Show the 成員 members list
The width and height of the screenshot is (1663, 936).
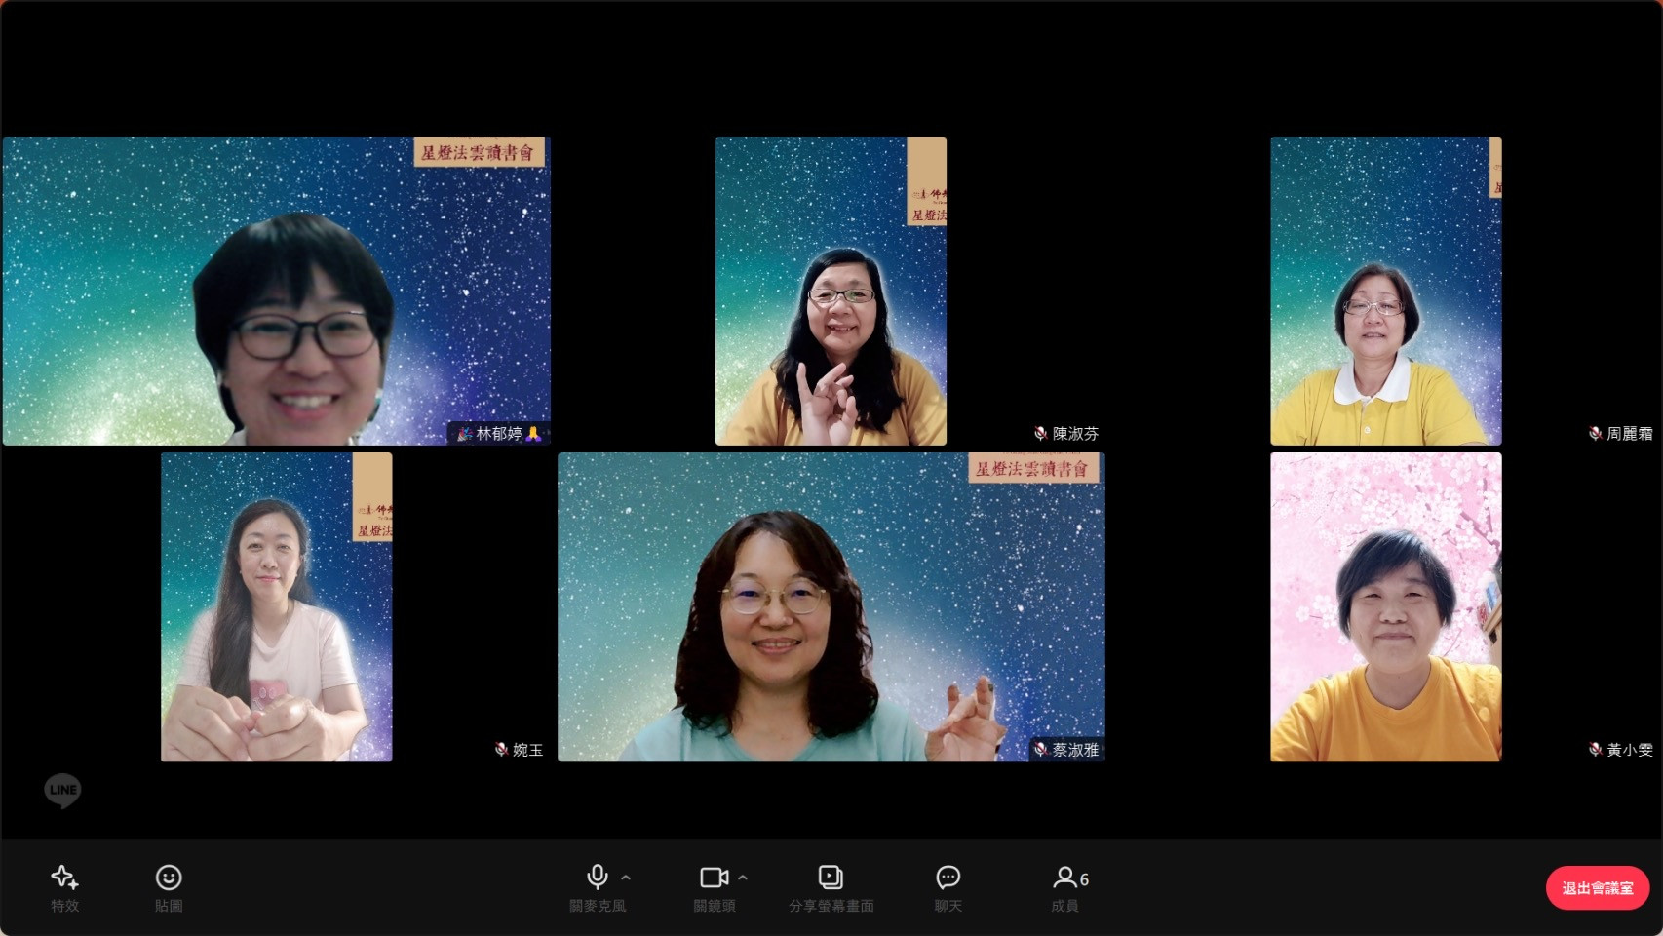1068,877
